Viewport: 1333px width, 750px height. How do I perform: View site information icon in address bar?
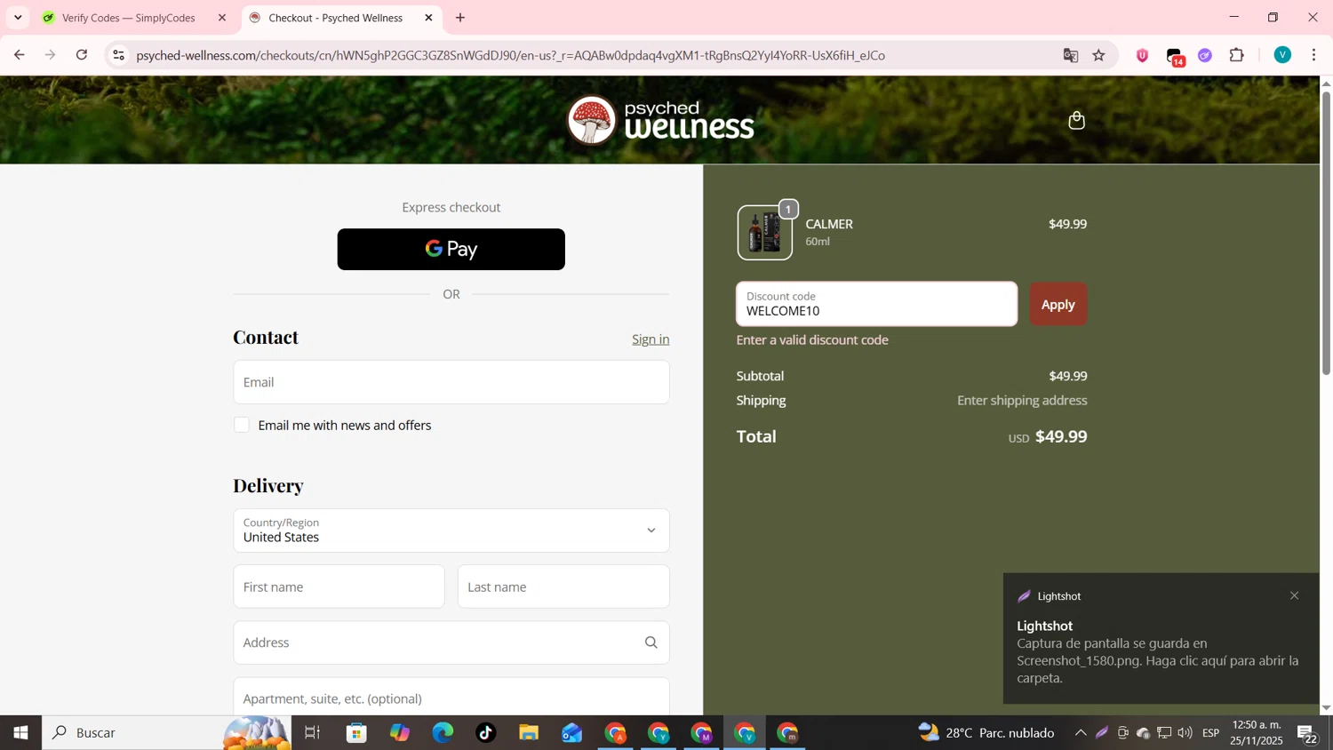[x=118, y=55]
